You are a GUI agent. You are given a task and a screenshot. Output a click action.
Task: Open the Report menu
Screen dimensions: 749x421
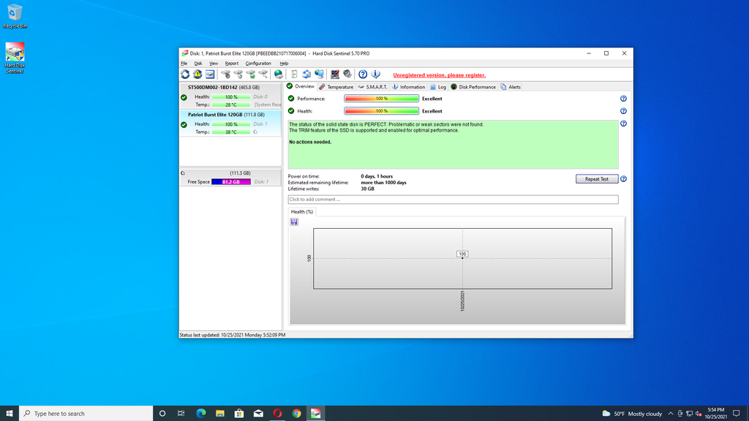pos(231,64)
